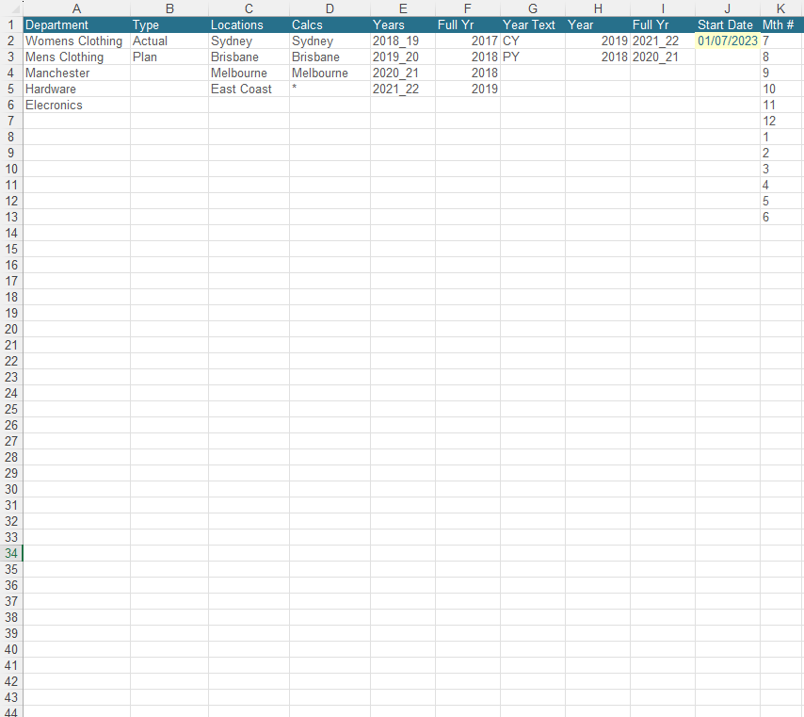This screenshot has height=717, width=804.
Task: Select the Type header cell
Action: tap(169, 24)
